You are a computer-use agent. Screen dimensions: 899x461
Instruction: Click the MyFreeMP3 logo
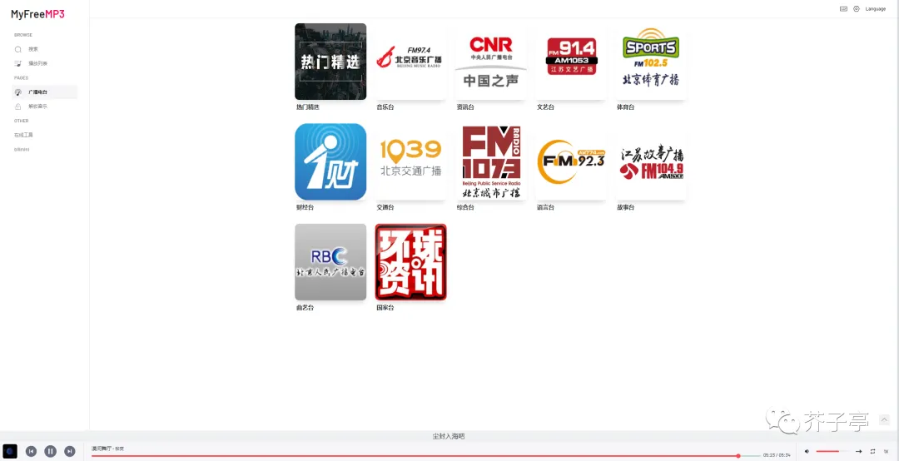(x=37, y=14)
